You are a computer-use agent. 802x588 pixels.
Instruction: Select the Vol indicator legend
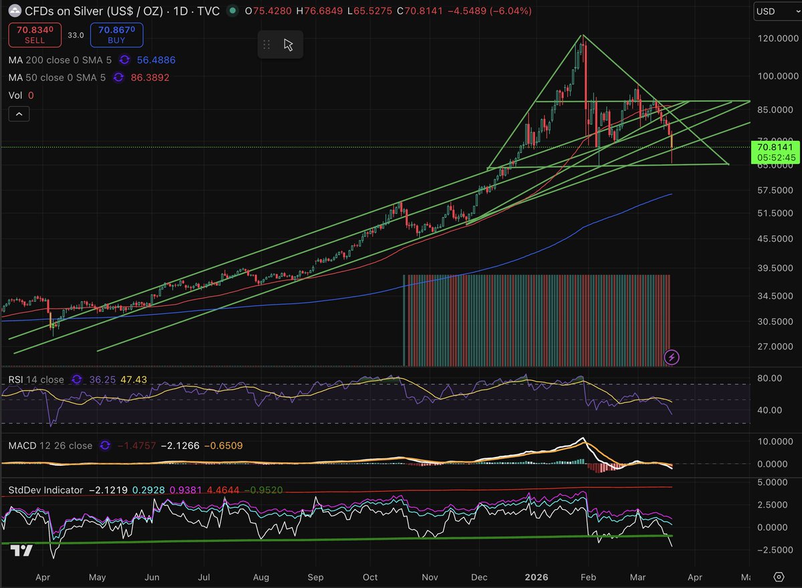point(16,96)
